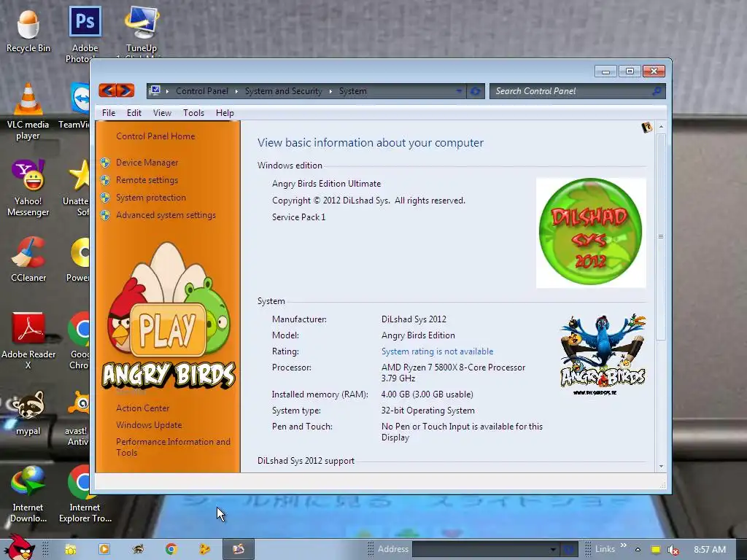
Task: Click the Show desktop strip
Action: click(741, 549)
